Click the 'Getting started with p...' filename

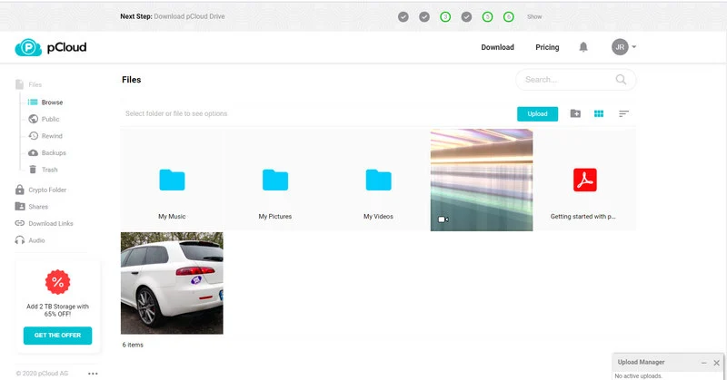pos(583,216)
